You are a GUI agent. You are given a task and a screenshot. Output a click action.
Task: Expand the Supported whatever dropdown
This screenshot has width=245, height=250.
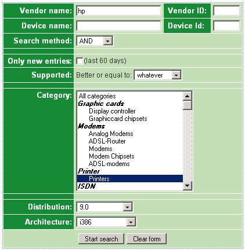pyautogui.click(x=157, y=75)
